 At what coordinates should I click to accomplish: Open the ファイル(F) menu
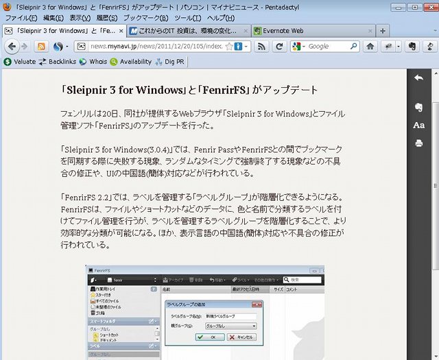click(x=21, y=19)
